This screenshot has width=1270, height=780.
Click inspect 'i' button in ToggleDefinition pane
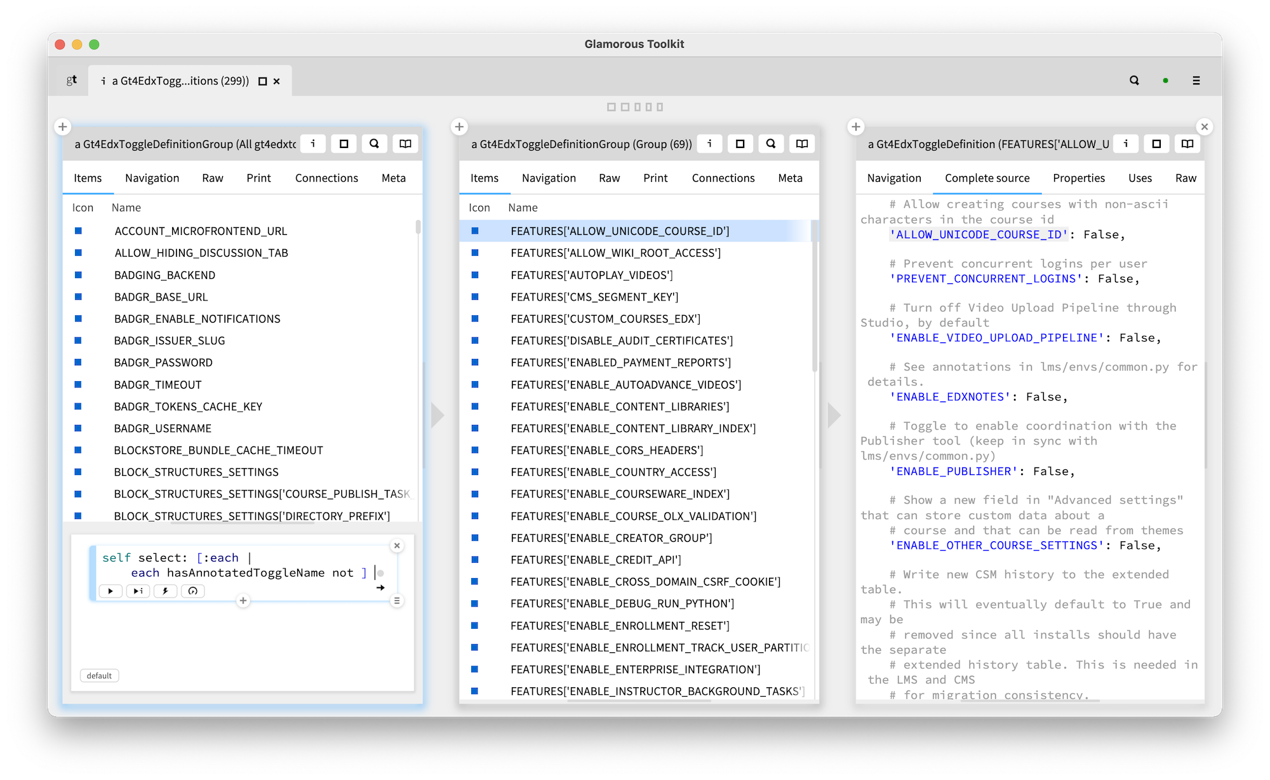(x=1126, y=144)
